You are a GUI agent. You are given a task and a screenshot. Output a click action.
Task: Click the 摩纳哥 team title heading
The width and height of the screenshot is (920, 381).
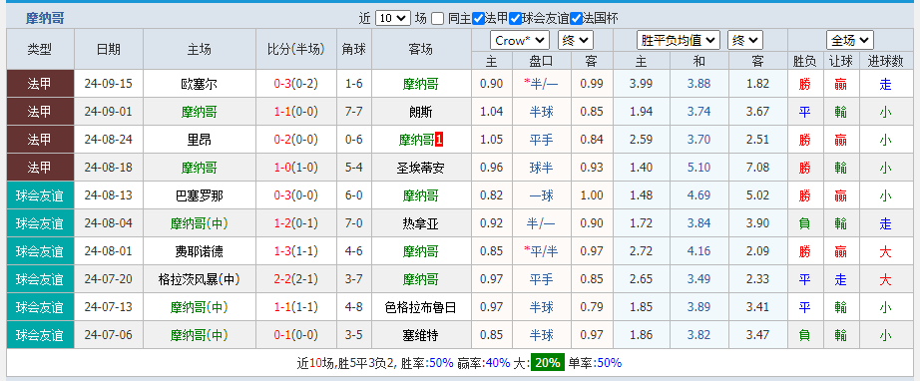click(45, 18)
